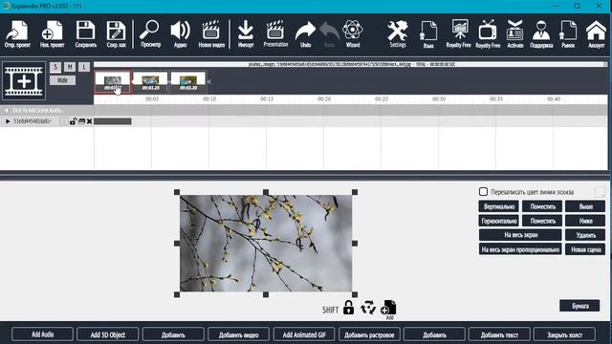The image size is (612, 344).
Task: Open a project with the Откр. проект icon
Action: [x=17, y=34]
